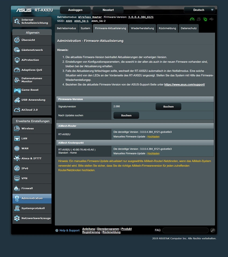Open the Datenschutz tab
This screenshot has width=228, height=257.
point(189,28)
